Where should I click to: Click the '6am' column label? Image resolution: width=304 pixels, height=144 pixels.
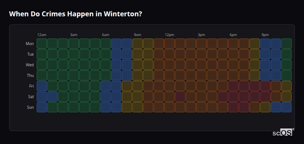coord(106,35)
